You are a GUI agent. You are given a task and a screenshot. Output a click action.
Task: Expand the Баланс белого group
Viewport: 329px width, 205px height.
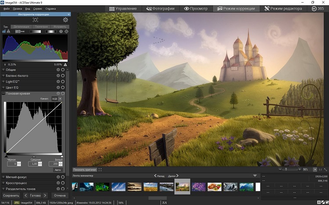point(4,76)
